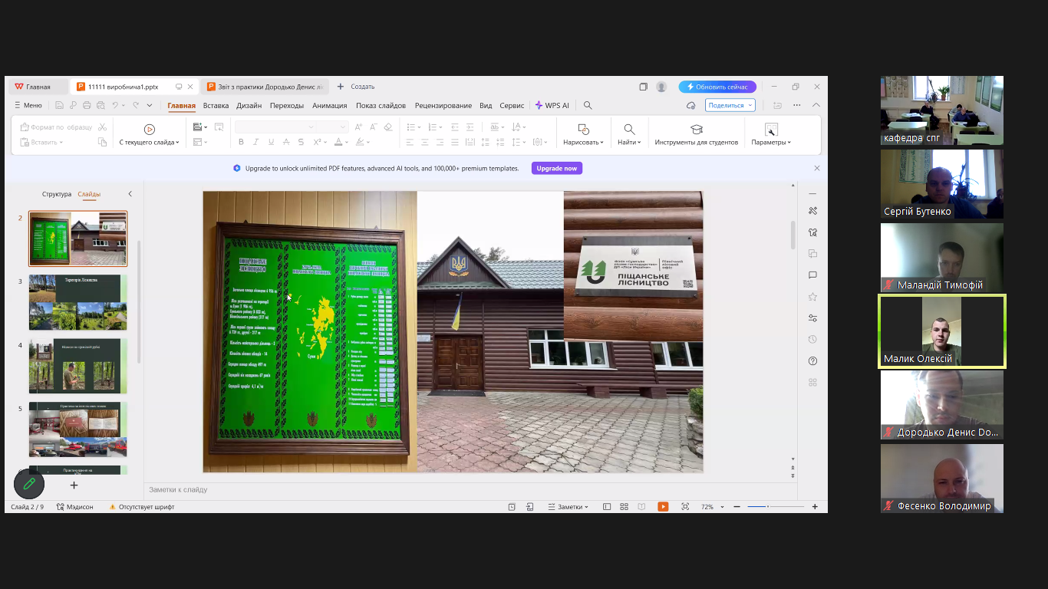
Task: Add a new slide with plus icon
Action: click(74, 485)
